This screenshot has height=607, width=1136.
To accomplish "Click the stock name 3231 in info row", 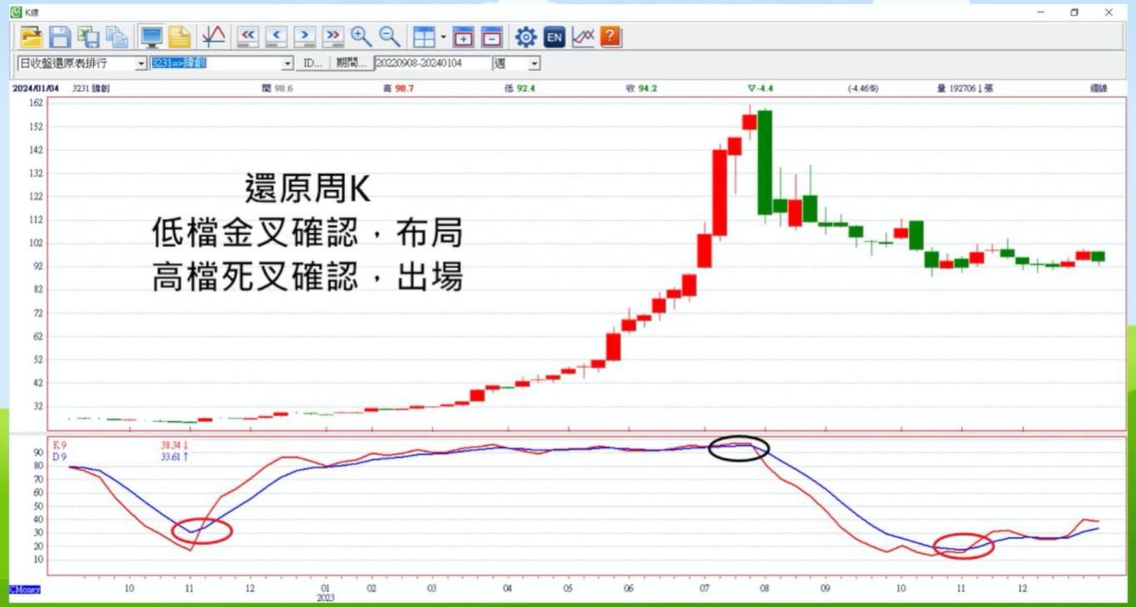I will tap(91, 88).
